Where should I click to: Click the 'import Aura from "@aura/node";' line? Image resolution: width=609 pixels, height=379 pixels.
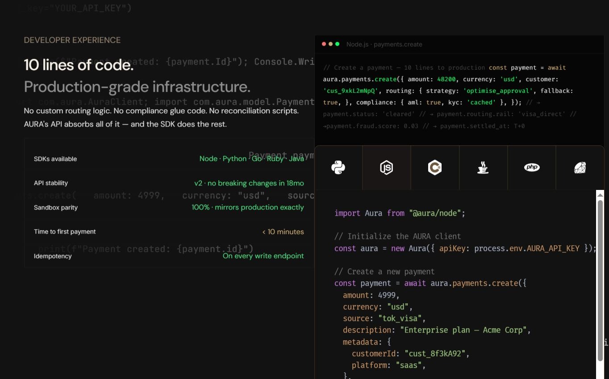tap(400, 213)
